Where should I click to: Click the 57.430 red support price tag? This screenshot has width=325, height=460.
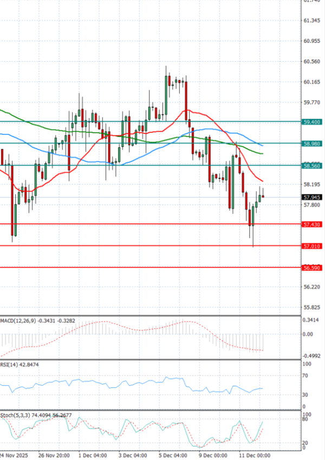point(312,224)
